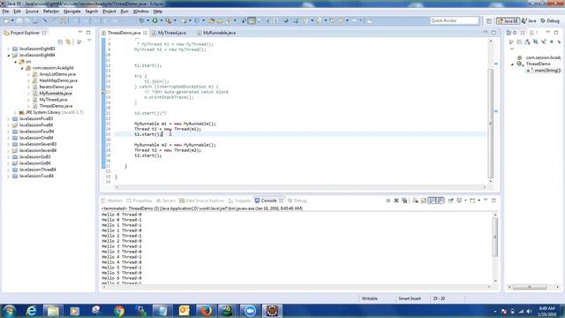Screen dimensions: 565x318
Task: Minimize the Project Explorer panel
Action: coord(80,33)
